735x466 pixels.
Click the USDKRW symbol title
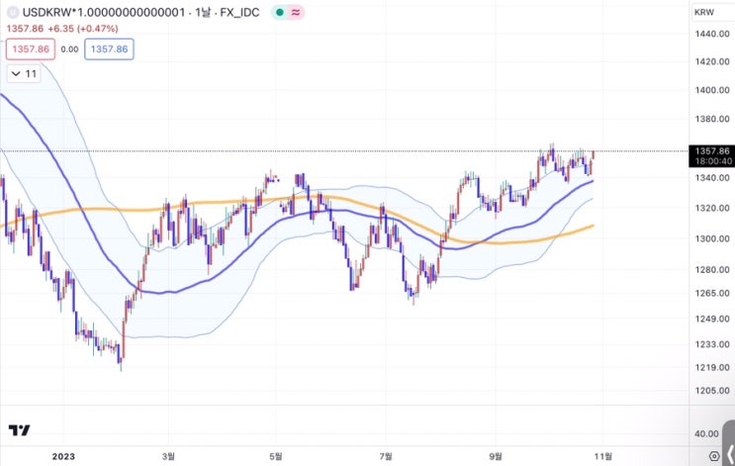[x=140, y=12]
